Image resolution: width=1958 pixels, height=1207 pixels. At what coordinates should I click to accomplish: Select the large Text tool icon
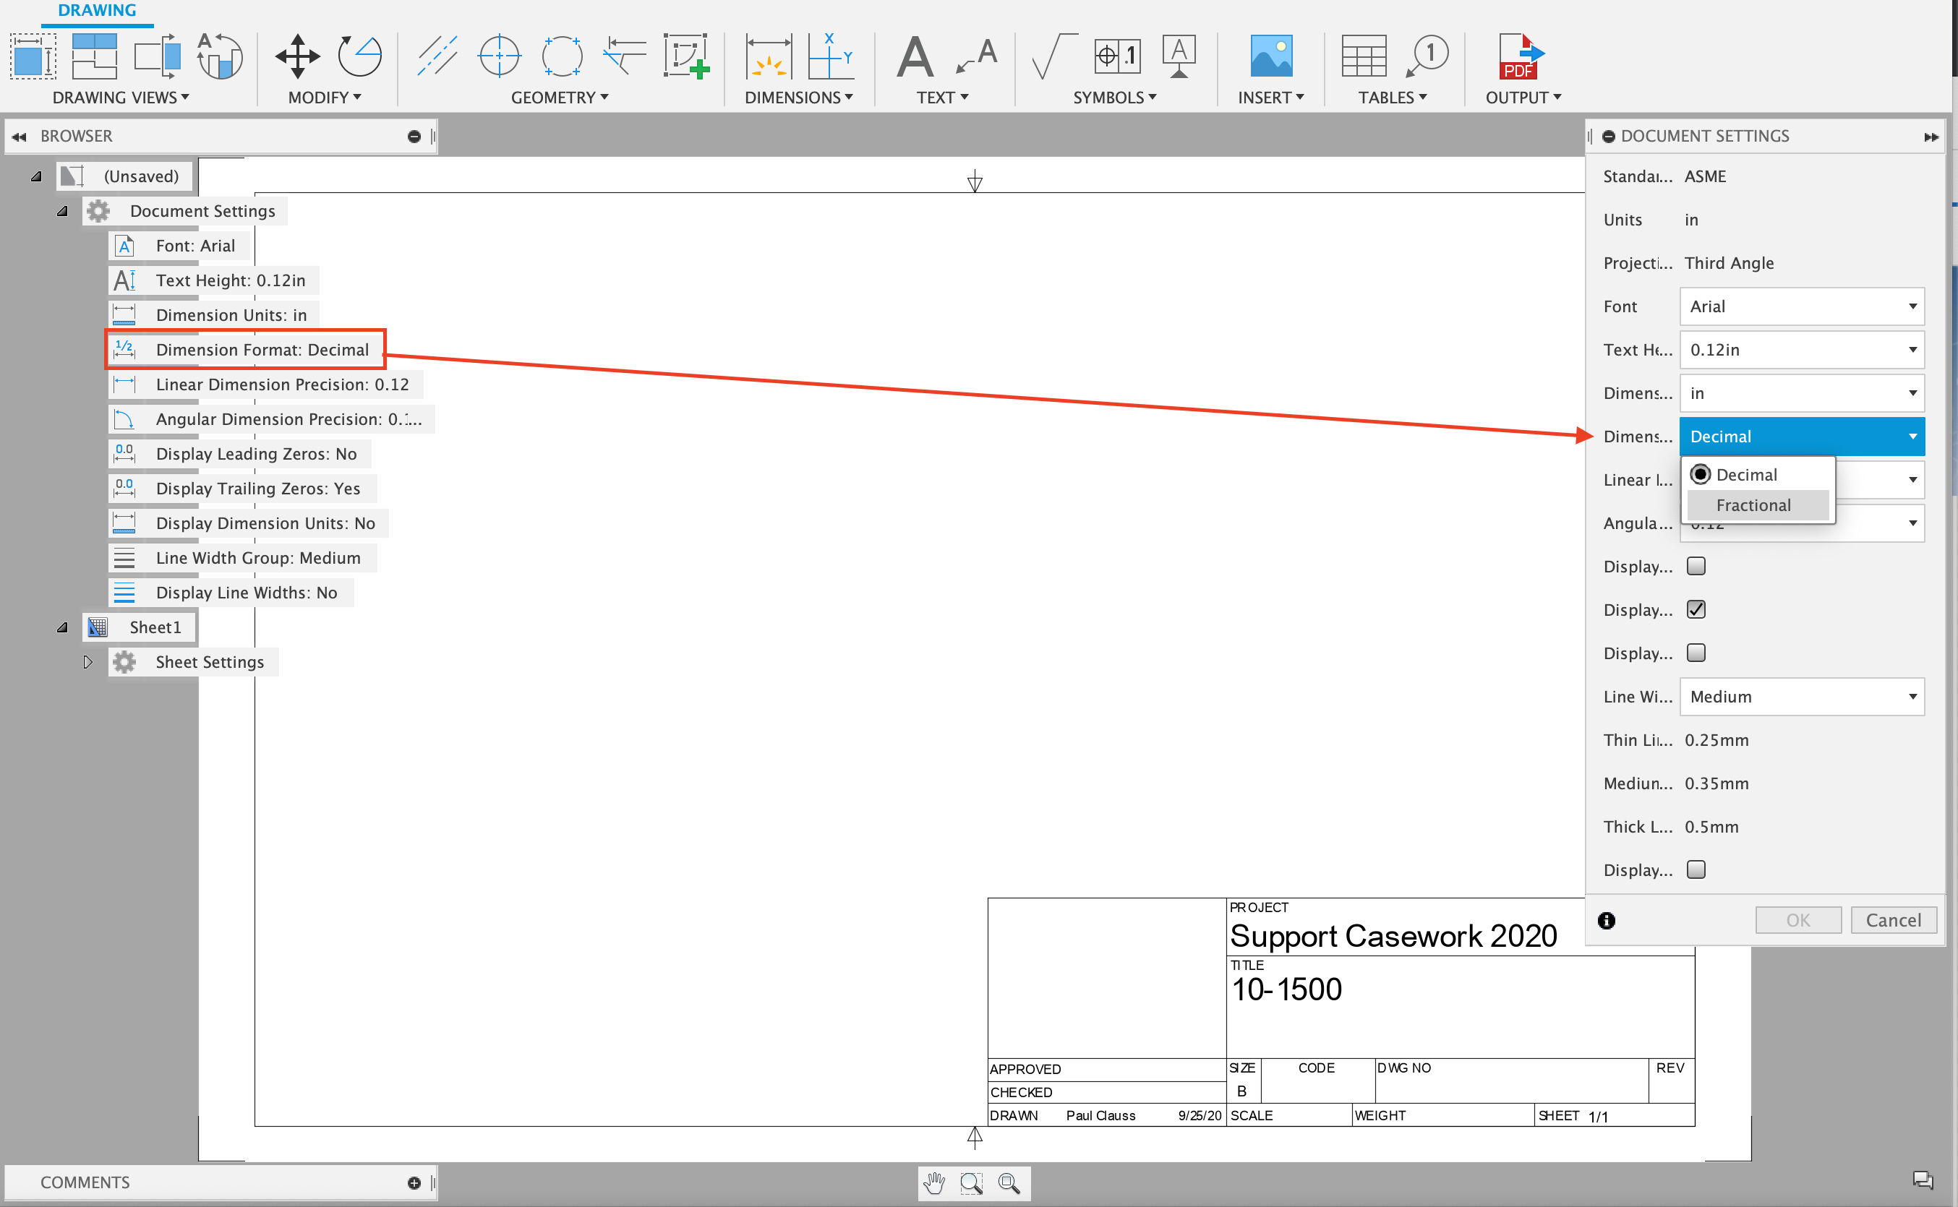click(915, 56)
